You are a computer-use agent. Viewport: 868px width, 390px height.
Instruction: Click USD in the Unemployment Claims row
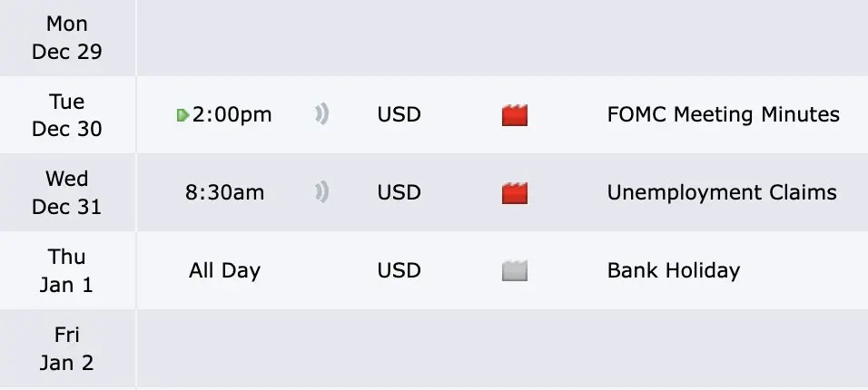(x=399, y=192)
